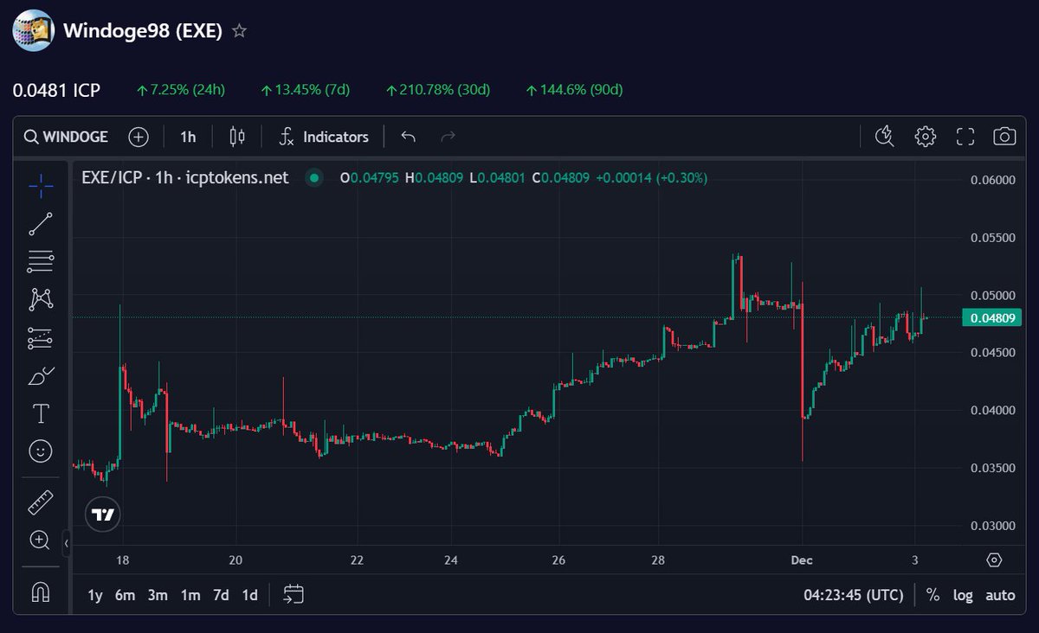1039x633 pixels.
Task: Open the WINDOGE symbol search
Action: pos(66,137)
